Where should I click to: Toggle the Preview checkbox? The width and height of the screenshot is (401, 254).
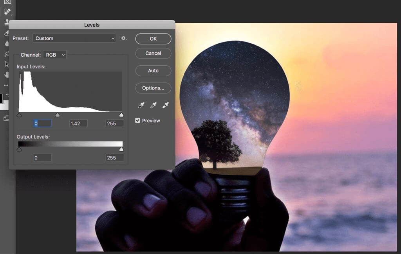coord(137,120)
